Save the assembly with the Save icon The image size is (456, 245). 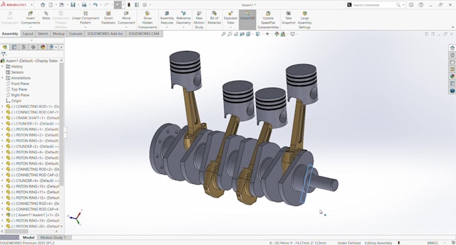[x=73, y=5]
